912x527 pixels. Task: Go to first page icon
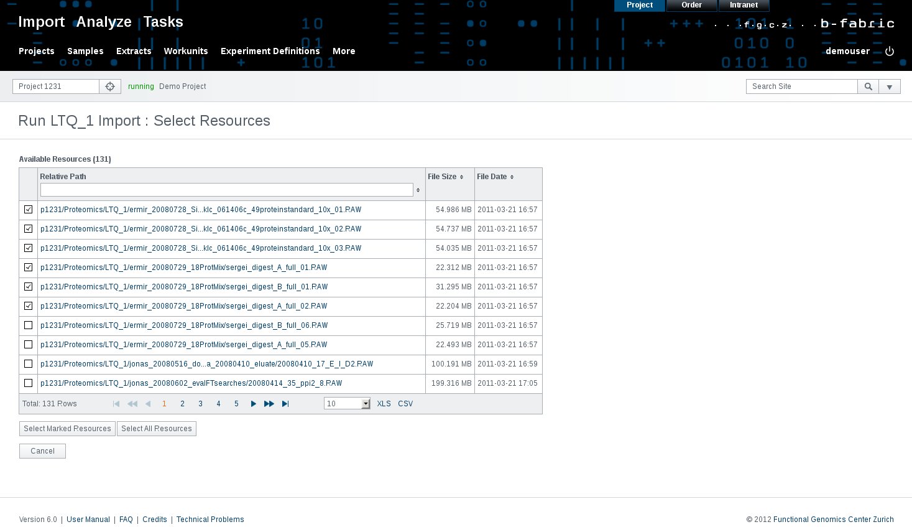pos(116,404)
